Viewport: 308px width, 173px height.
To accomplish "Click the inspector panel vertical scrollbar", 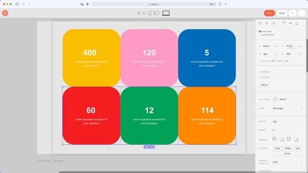I will pyautogui.click(x=307, y=56).
